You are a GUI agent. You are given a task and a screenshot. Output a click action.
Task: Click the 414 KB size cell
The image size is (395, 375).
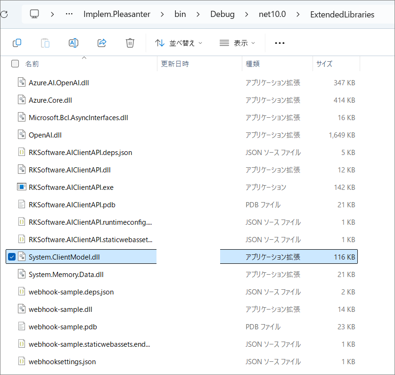(x=345, y=100)
